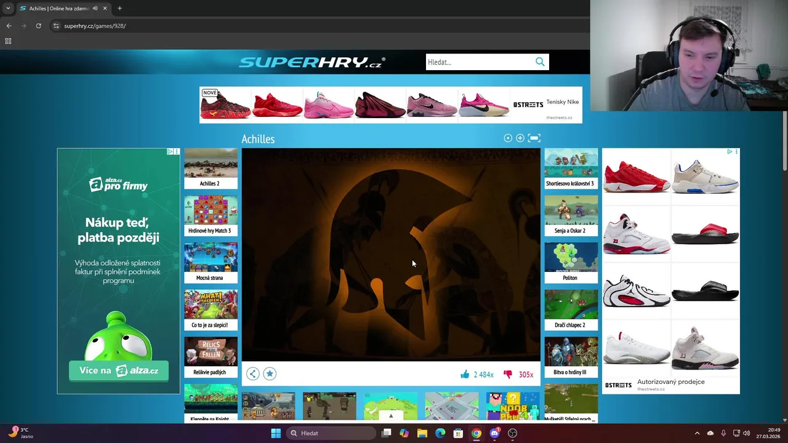This screenshot has height=443, width=788.
Task: Open the Dračí chlapec 2 game
Action: coord(571,310)
